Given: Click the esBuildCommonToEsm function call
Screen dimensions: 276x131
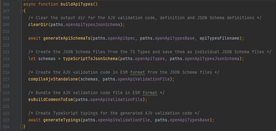Looking at the screenshot, I should click(51, 100).
